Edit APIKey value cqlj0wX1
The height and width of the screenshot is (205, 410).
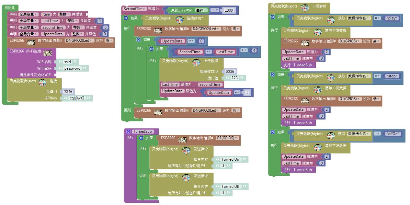(x=77, y=98)
